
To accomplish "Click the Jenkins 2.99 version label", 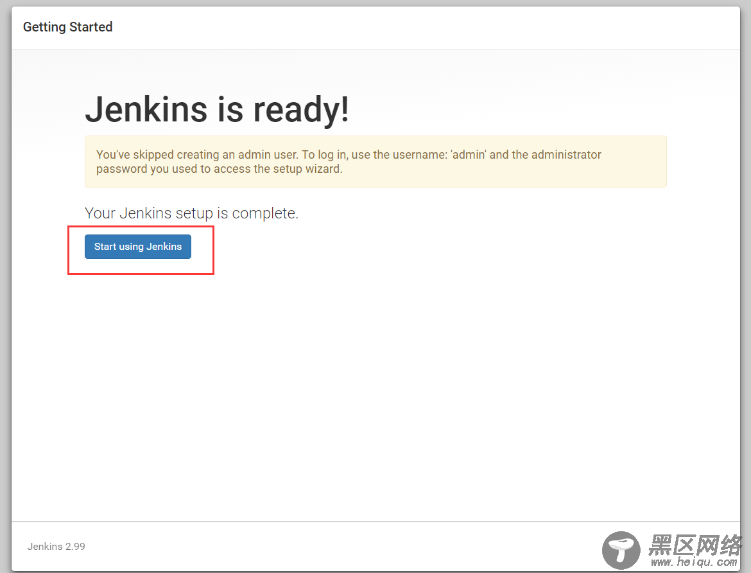I will pyautogui.click(x=56, y=547).
